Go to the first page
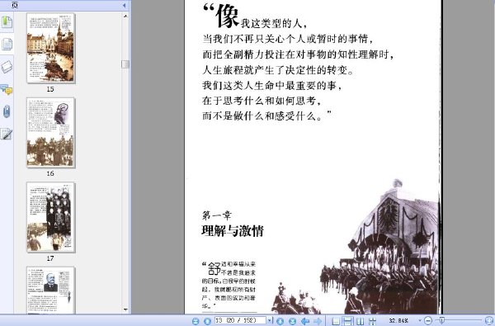This screenshot has width=495, height=326. click(196, 321)
